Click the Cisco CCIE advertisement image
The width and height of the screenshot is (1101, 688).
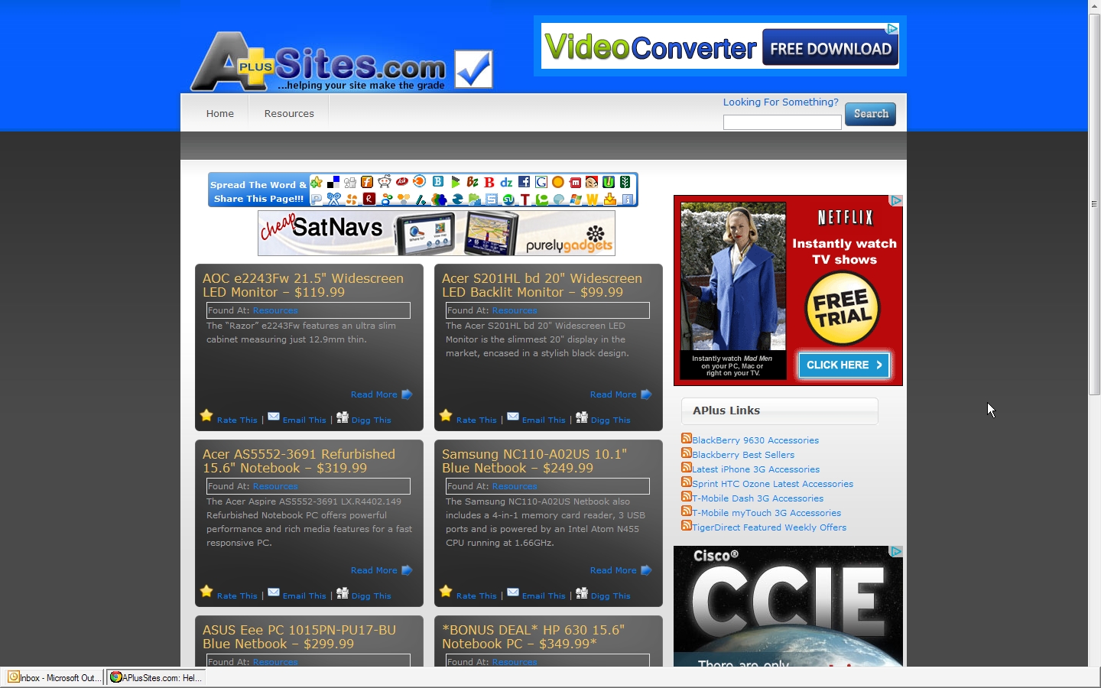[x=788, y=606]
